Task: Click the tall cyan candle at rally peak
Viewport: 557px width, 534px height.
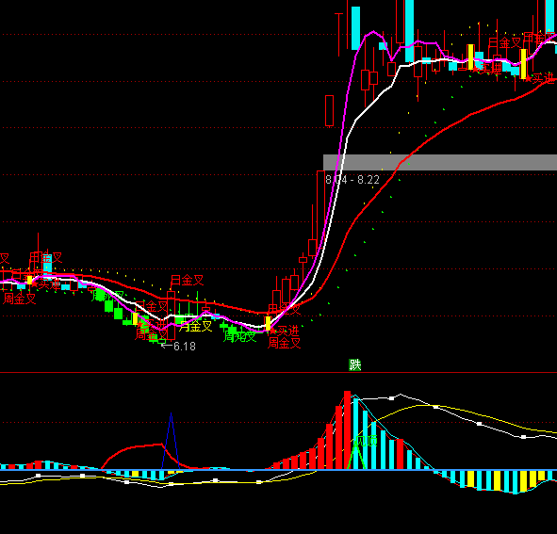Action: pos(355,28)
